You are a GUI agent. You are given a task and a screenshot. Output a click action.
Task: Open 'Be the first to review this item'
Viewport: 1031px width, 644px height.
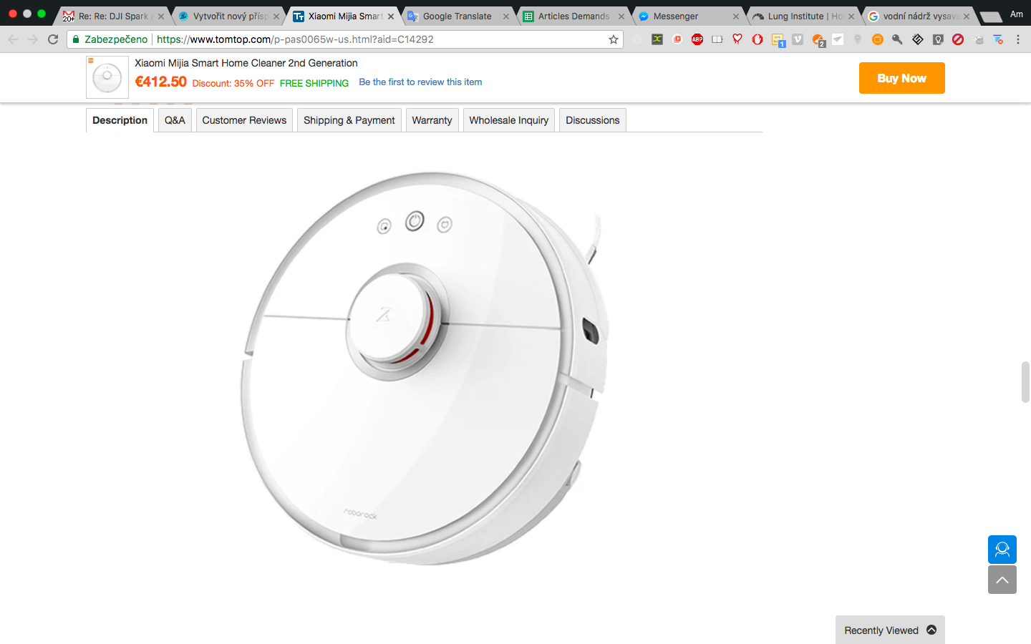coord(420,82)
